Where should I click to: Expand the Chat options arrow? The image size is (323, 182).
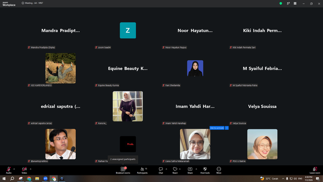(x=166, y=169)
